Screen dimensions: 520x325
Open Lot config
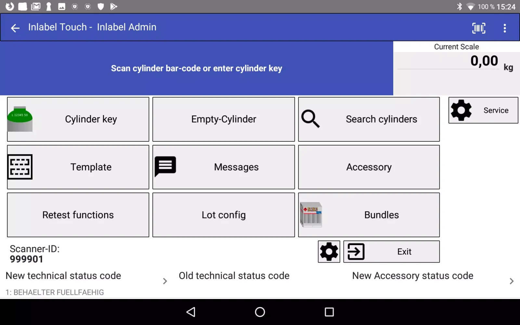[x=224, y=215]
